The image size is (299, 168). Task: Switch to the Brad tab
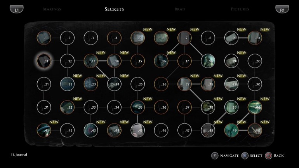pos(180,9)
